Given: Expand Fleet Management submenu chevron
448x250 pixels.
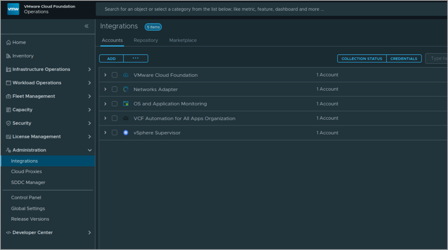Looking at the screenshot, I should [89, 96].
